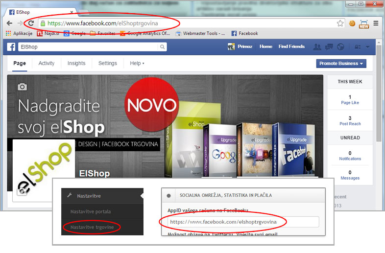Expand the account dropdown arrow in header

point(367,46)
